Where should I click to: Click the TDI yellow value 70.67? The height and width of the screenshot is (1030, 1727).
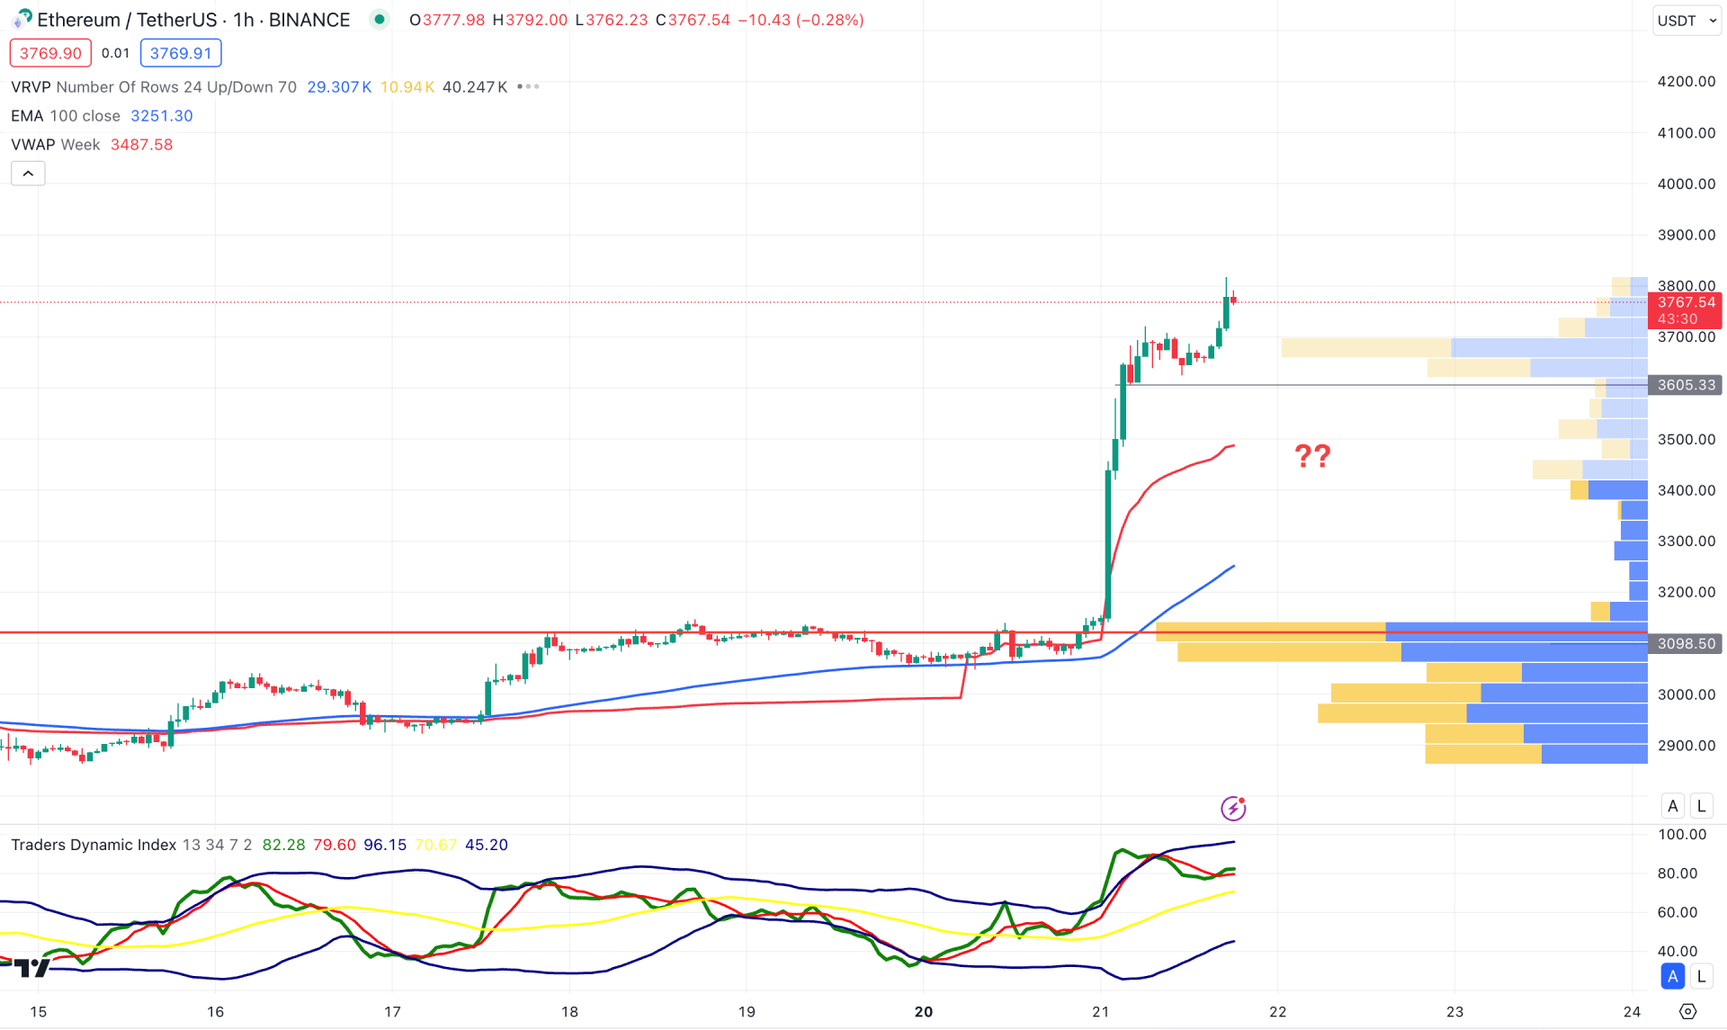[x=436, y=845]
